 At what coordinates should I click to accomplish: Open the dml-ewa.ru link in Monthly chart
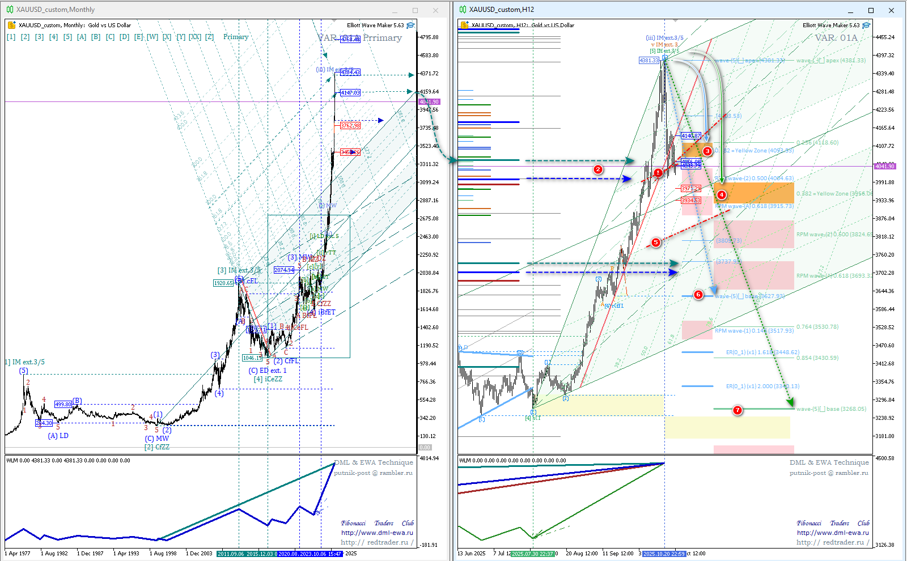377,533
